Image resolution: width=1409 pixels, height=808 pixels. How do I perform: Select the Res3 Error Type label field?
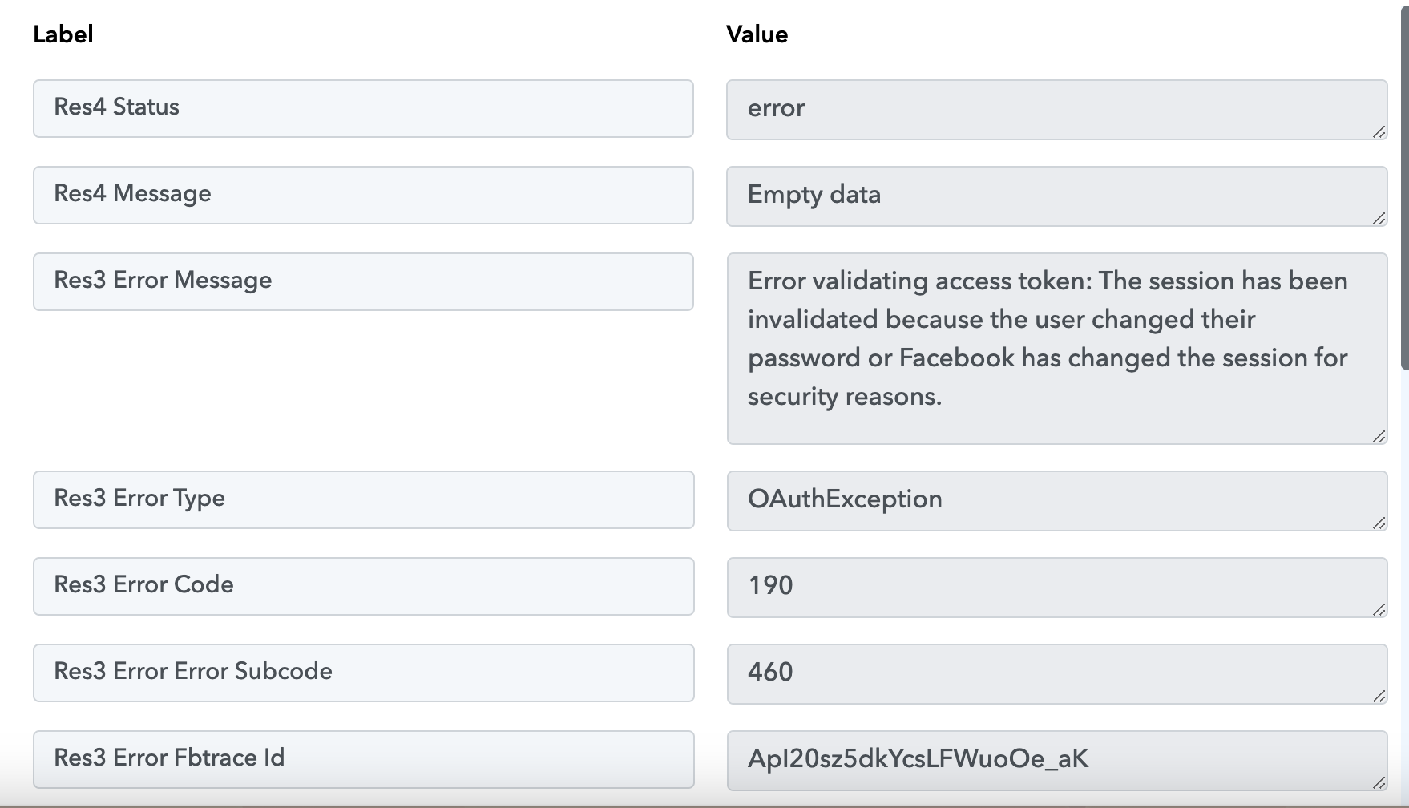(x=363, y=499)
